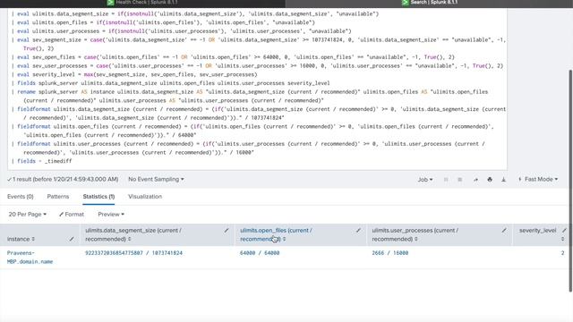Click pencil icon for ulimits.open_files column
This screenshot has width=573, height=322.
pos(358,231)
